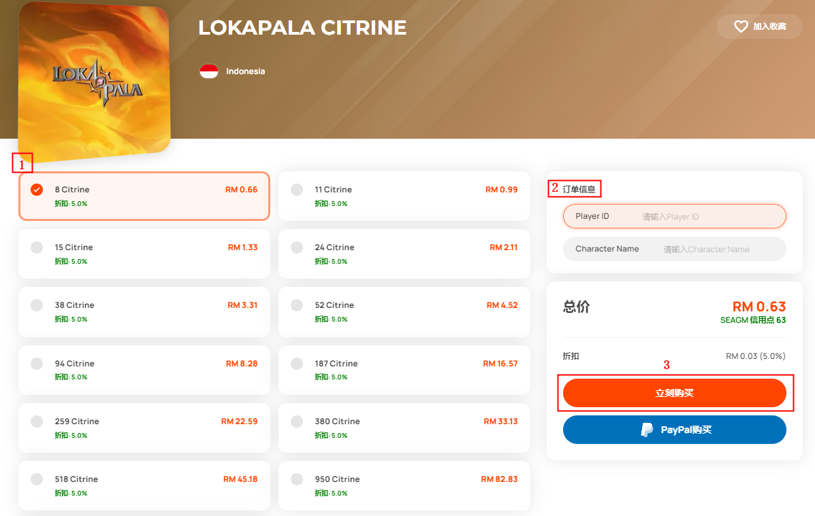The height and width of the screenshot is (516, 815).
Task: Click the RM 0.66 price
Action: pos(241,190)
